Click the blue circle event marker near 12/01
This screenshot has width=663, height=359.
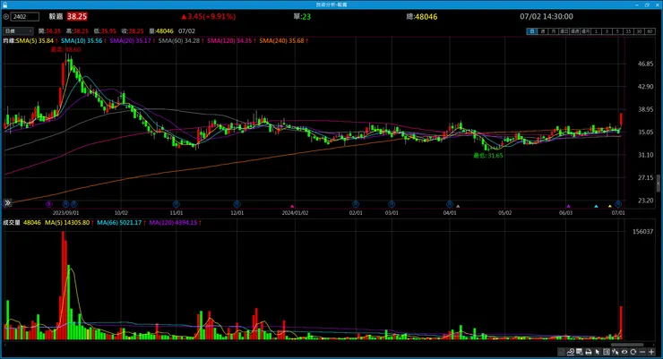click(x=237, y=204)
